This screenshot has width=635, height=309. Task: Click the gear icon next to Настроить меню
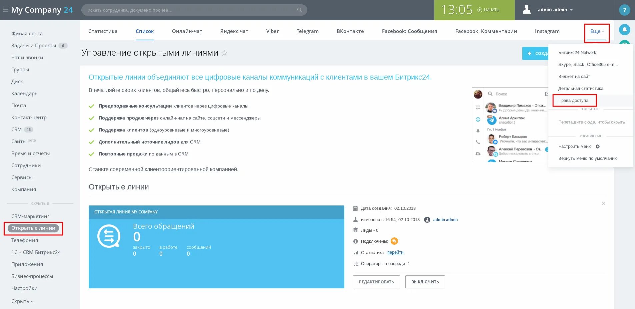598,147
